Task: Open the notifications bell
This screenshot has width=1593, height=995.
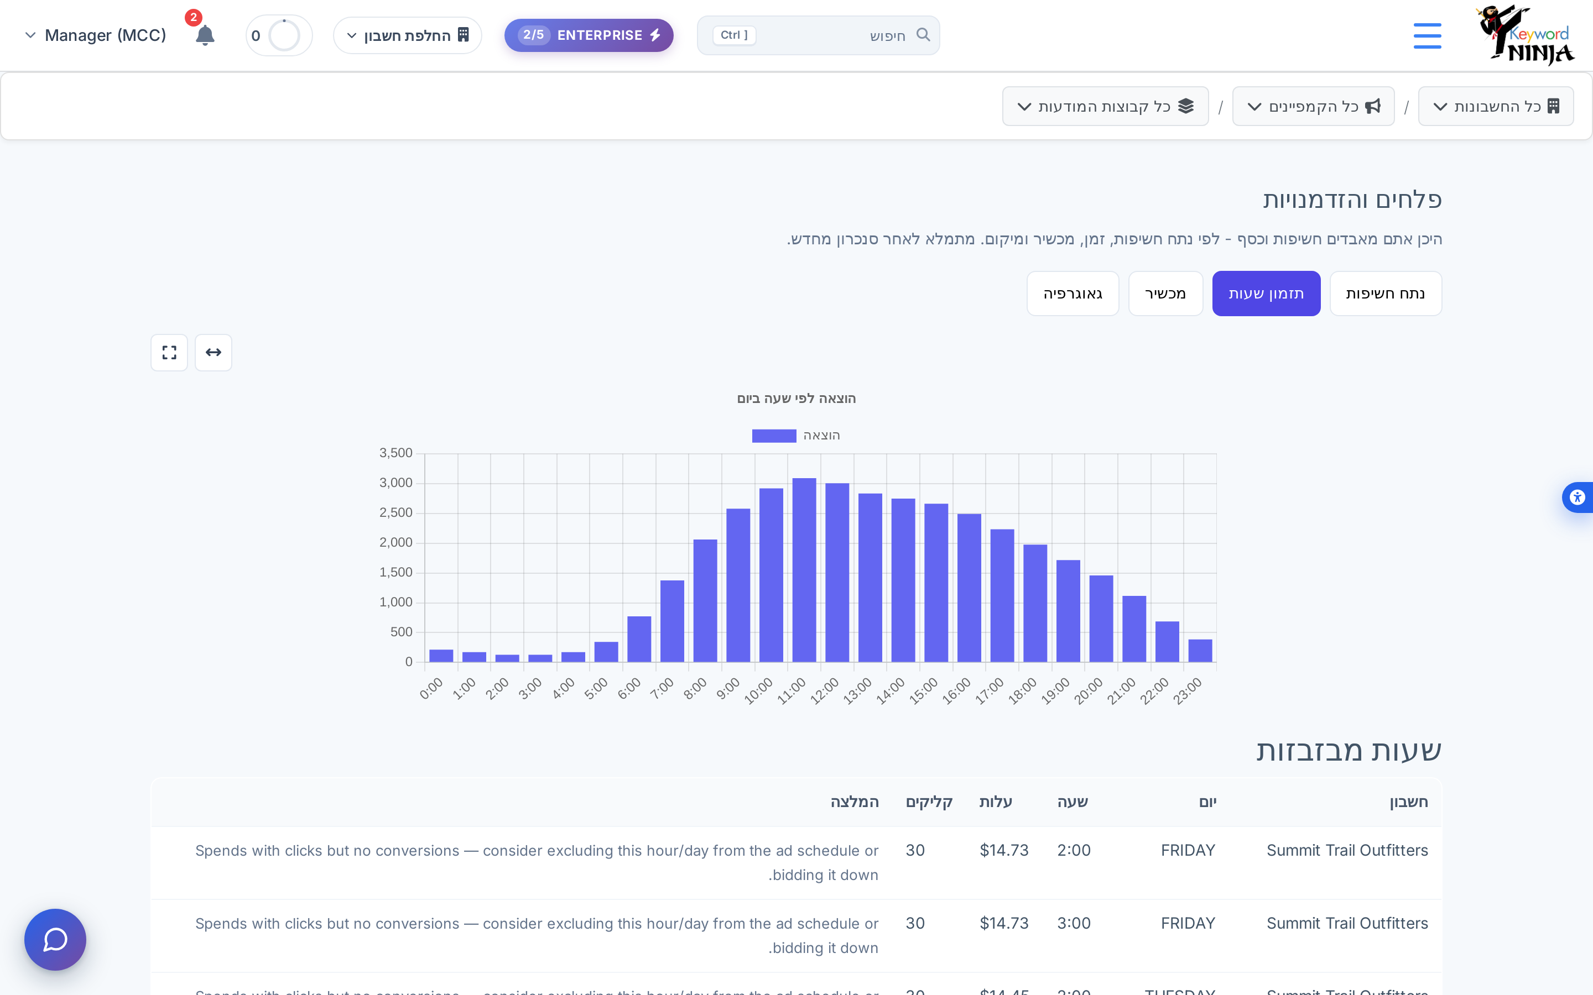Action: (205, 35)
